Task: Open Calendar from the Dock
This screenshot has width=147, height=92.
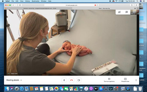Action: tap(36, 89)
